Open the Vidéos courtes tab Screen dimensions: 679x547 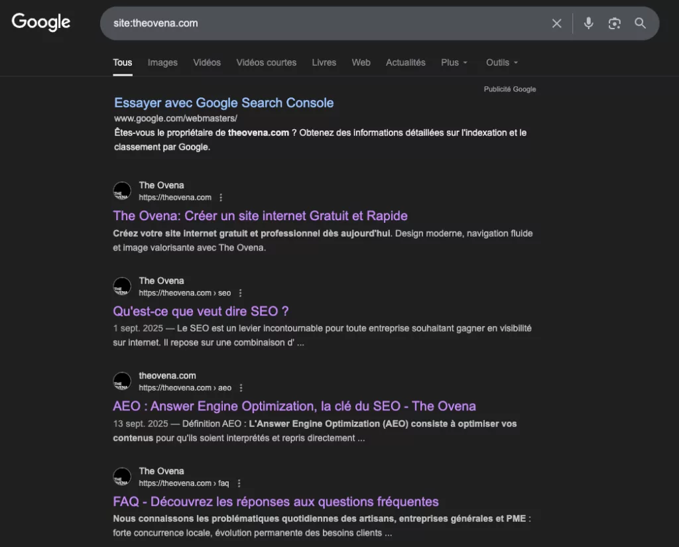pos(267,62)
